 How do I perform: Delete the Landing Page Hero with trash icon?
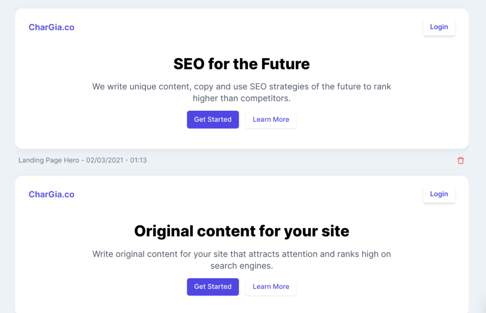point(460,160)
